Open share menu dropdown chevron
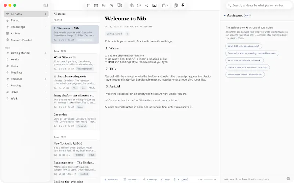The image size is (294, 183). [167, 5]
